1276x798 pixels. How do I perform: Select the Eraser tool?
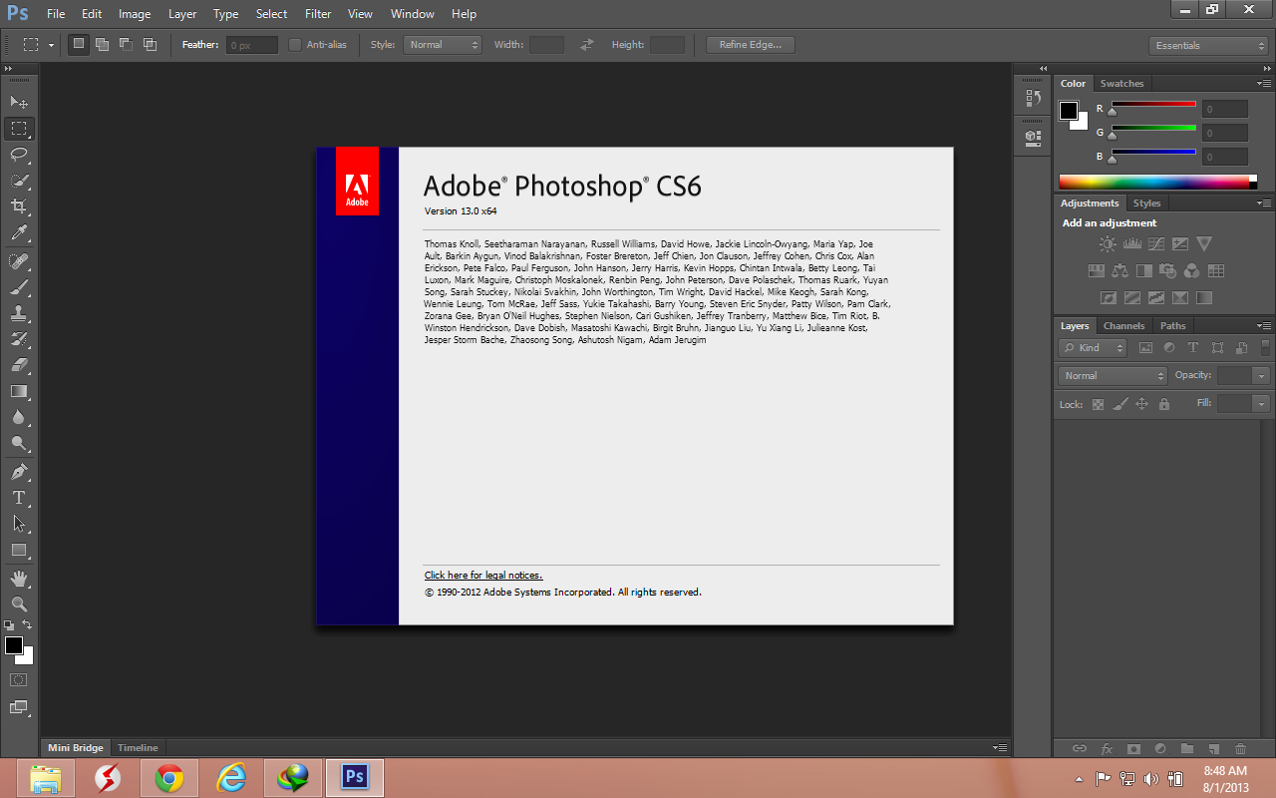(19, 365)
